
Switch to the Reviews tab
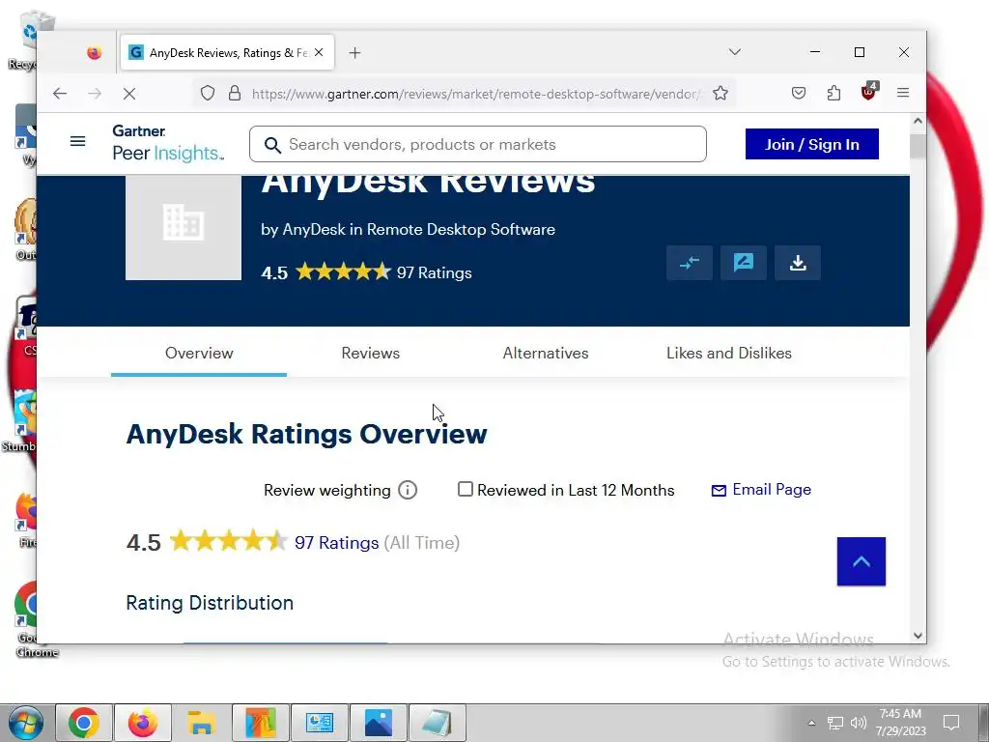coord(370,353)
